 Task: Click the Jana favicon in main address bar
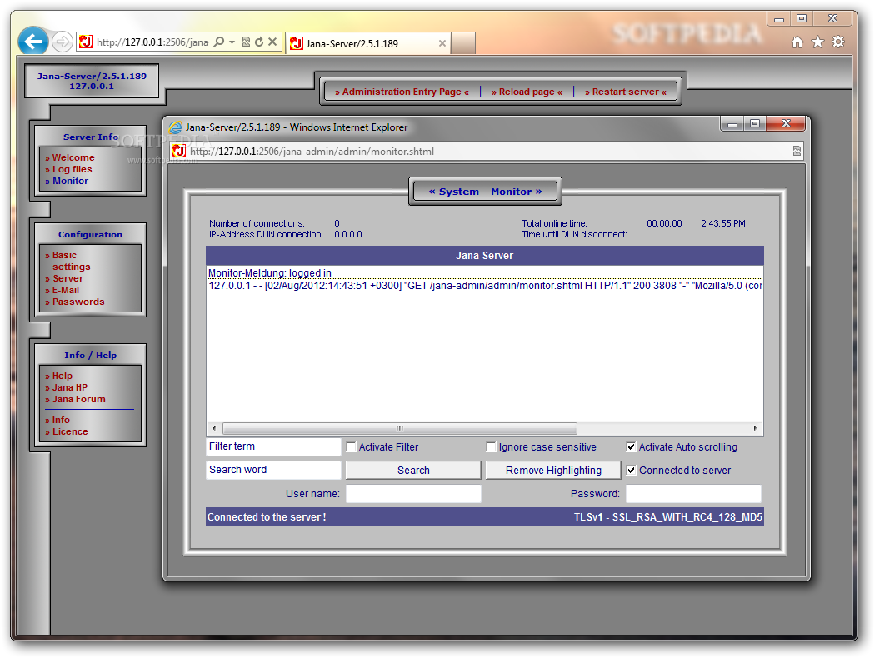pos(85,42)
